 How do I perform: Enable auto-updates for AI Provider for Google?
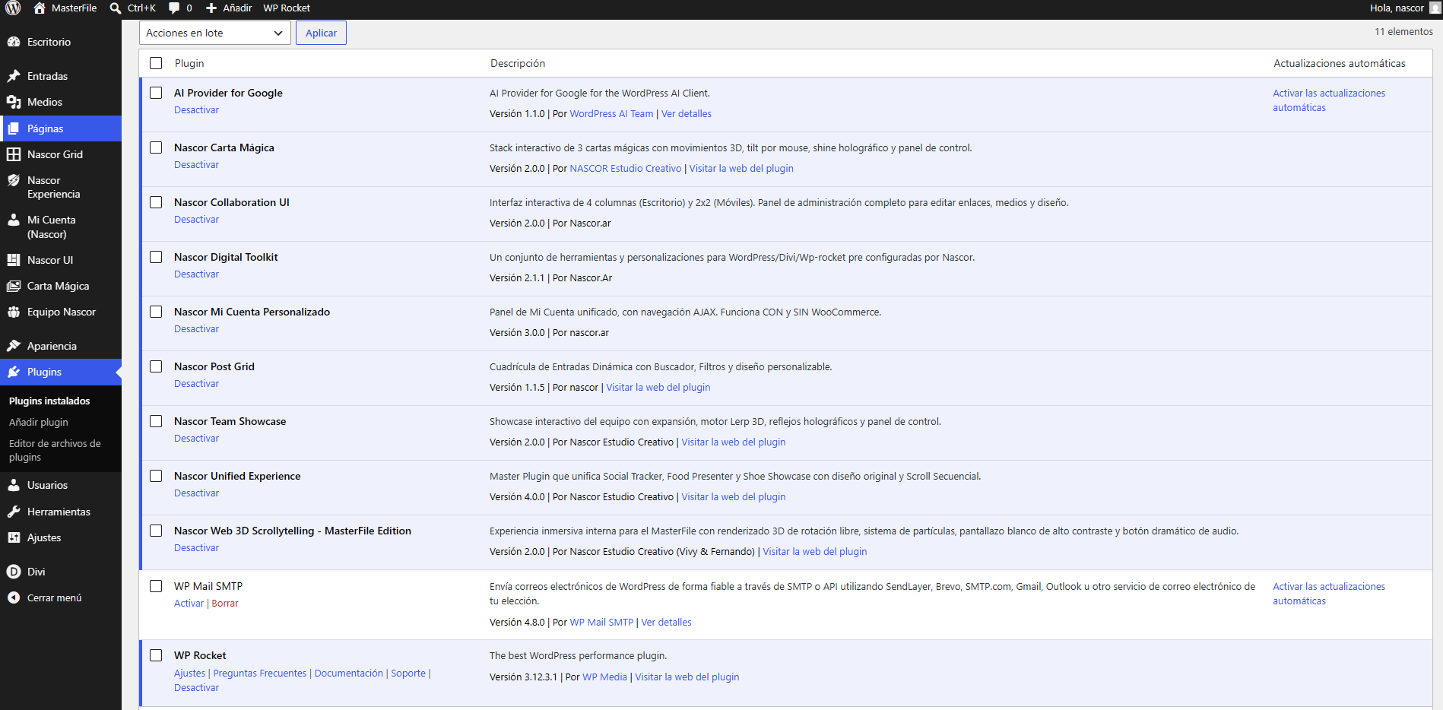click(x=1329, y=100)
